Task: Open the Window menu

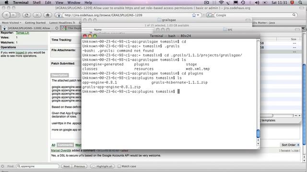Action: [x=74, y=2]
